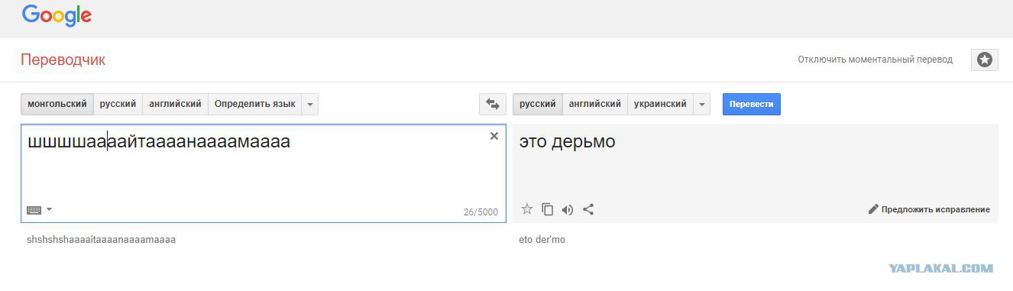This screenshot has width=1013, height=291.
Task: Select английский as source language
Action: click(x=175, y=104)
